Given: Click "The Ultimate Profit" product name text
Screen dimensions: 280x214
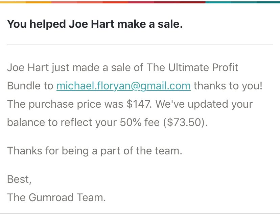Looking at the screenshot, I should point(192,67).
